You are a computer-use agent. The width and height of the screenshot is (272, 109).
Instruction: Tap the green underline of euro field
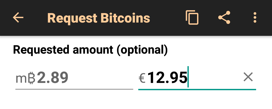click(197, 89)
